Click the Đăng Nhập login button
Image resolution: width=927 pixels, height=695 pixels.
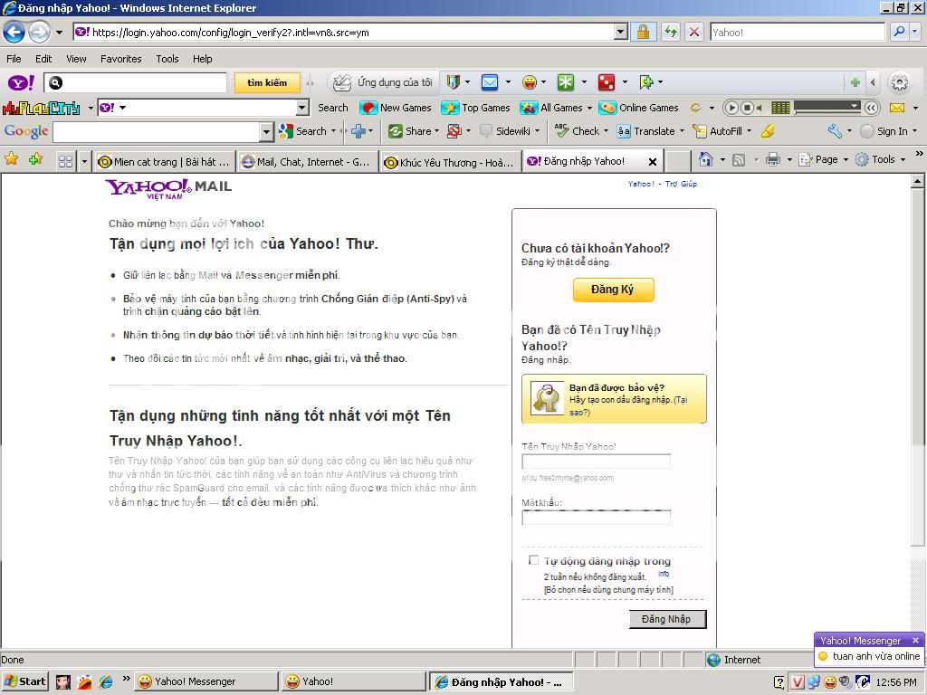666,619
